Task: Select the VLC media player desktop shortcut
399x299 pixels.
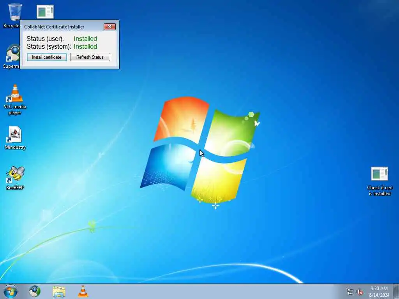Action: pos(15,99)
